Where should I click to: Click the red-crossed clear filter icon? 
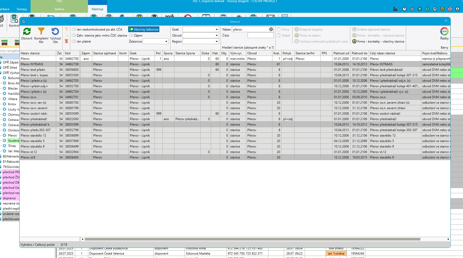66,41
